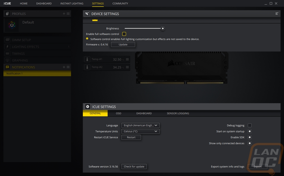Open Temp #1 sensor options menu

pos(127,59)
